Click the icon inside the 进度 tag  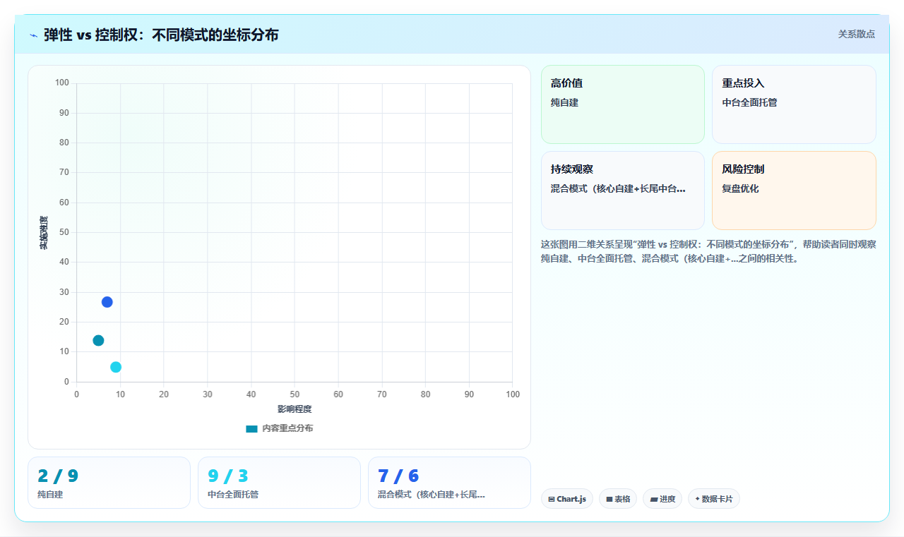pyautogui.click(x=654, y=500)
